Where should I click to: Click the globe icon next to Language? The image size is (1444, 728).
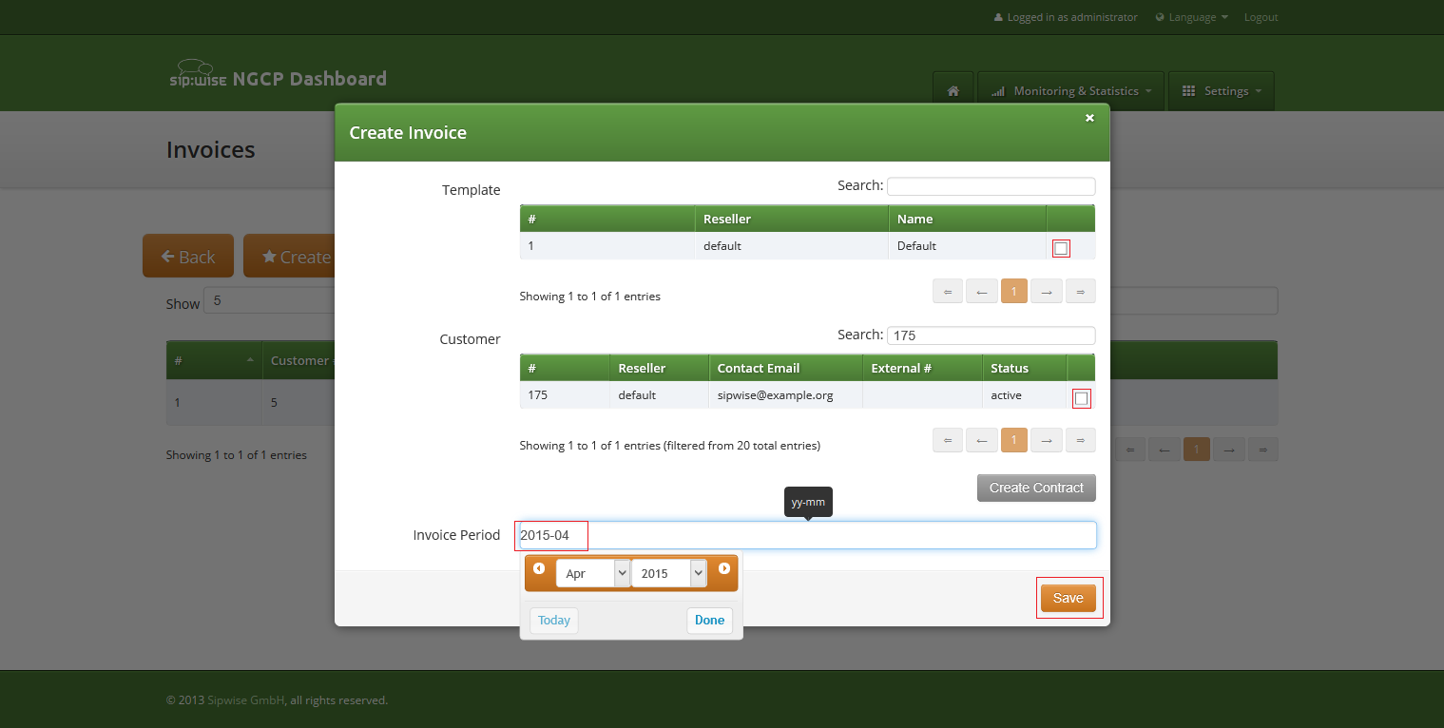click(x=1158, y=16)
